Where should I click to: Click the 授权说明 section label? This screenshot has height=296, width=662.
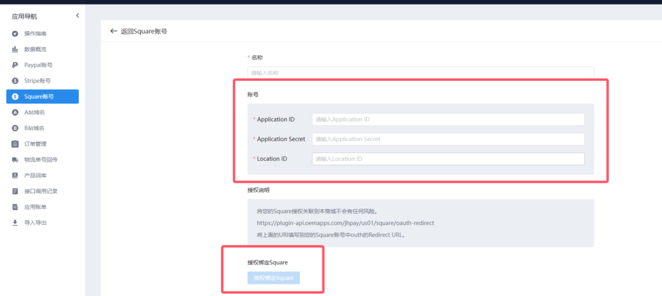259,190
